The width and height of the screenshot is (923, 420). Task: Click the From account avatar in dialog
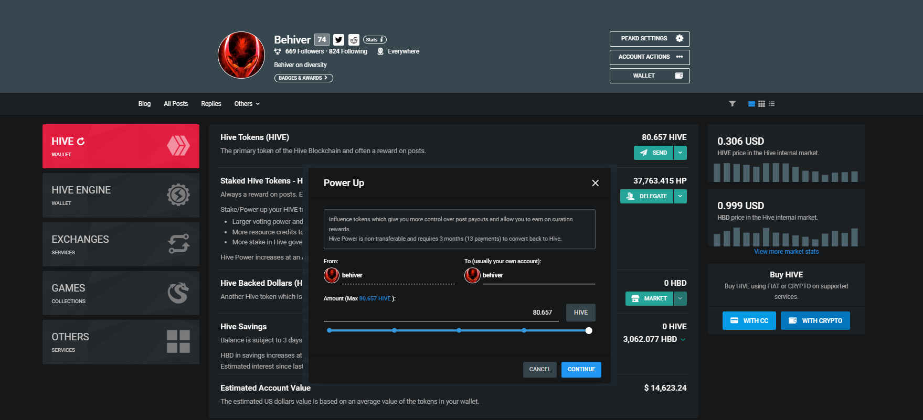[332, 275]
